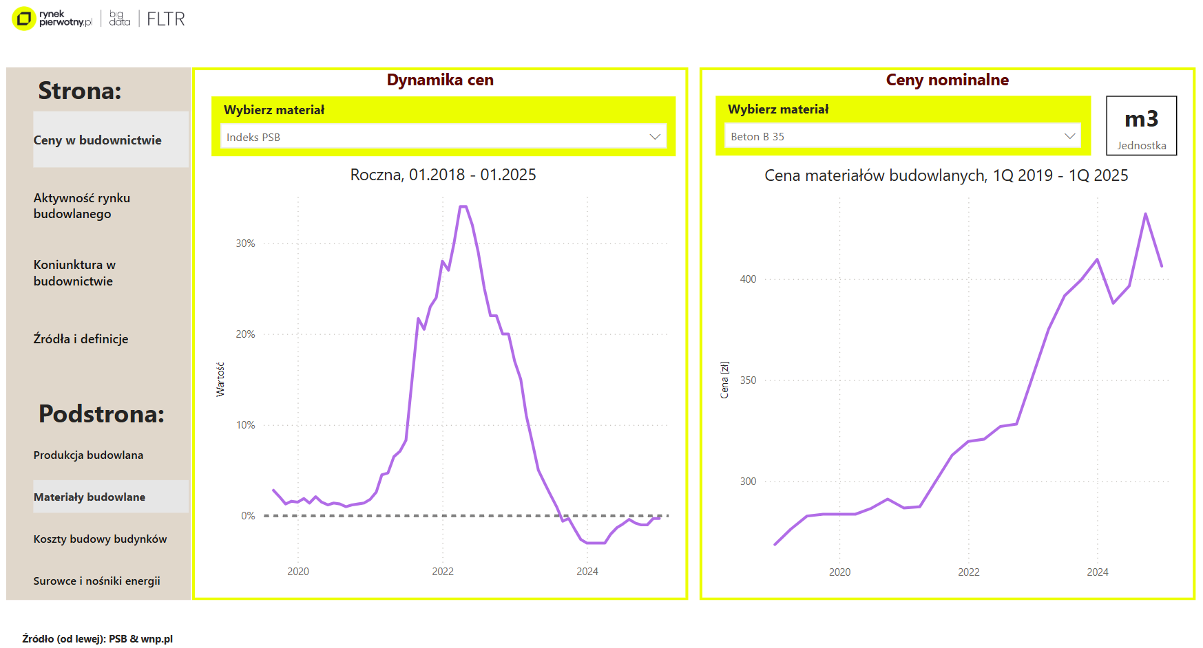
Task: Expand the Beton B 35 material dropdown
Action: coord(901,136)
